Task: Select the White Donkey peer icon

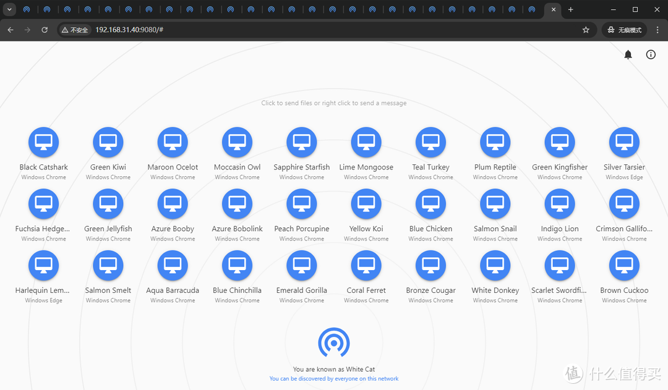Action: click(x=495, y=266)
